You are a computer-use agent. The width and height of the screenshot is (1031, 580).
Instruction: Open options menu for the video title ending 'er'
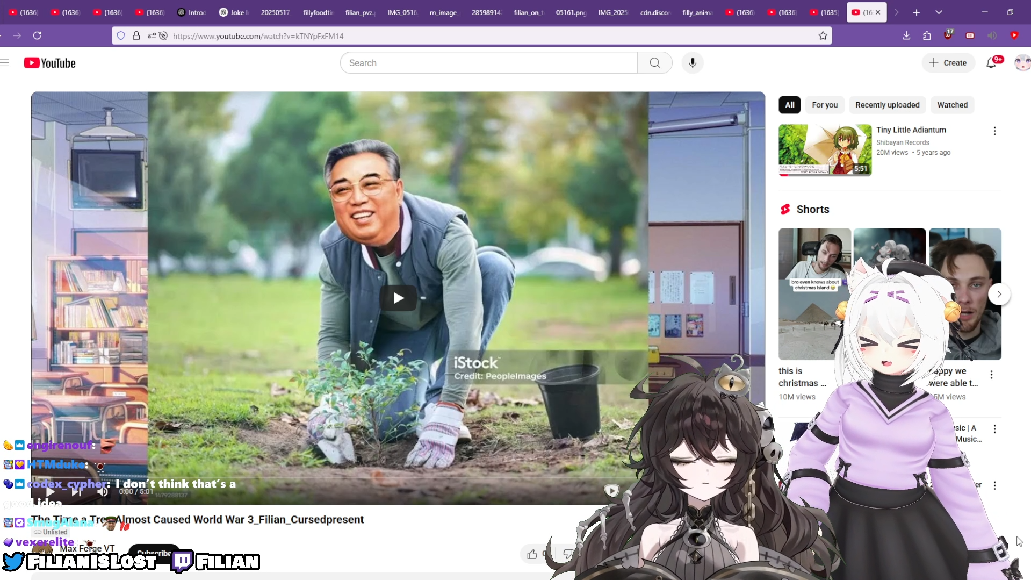tap(994, 485)
